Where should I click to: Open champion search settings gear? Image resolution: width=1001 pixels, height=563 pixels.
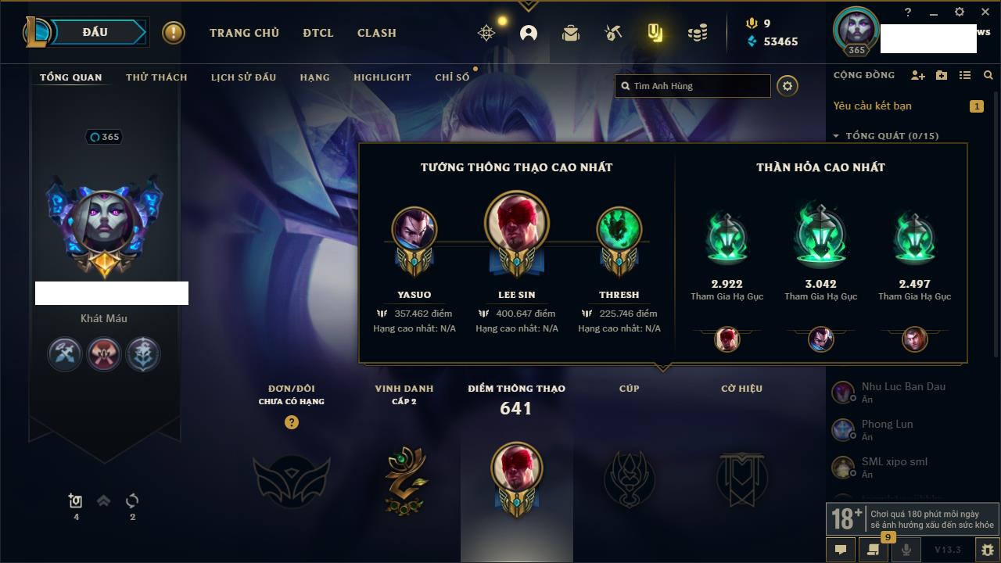point(788,86)
